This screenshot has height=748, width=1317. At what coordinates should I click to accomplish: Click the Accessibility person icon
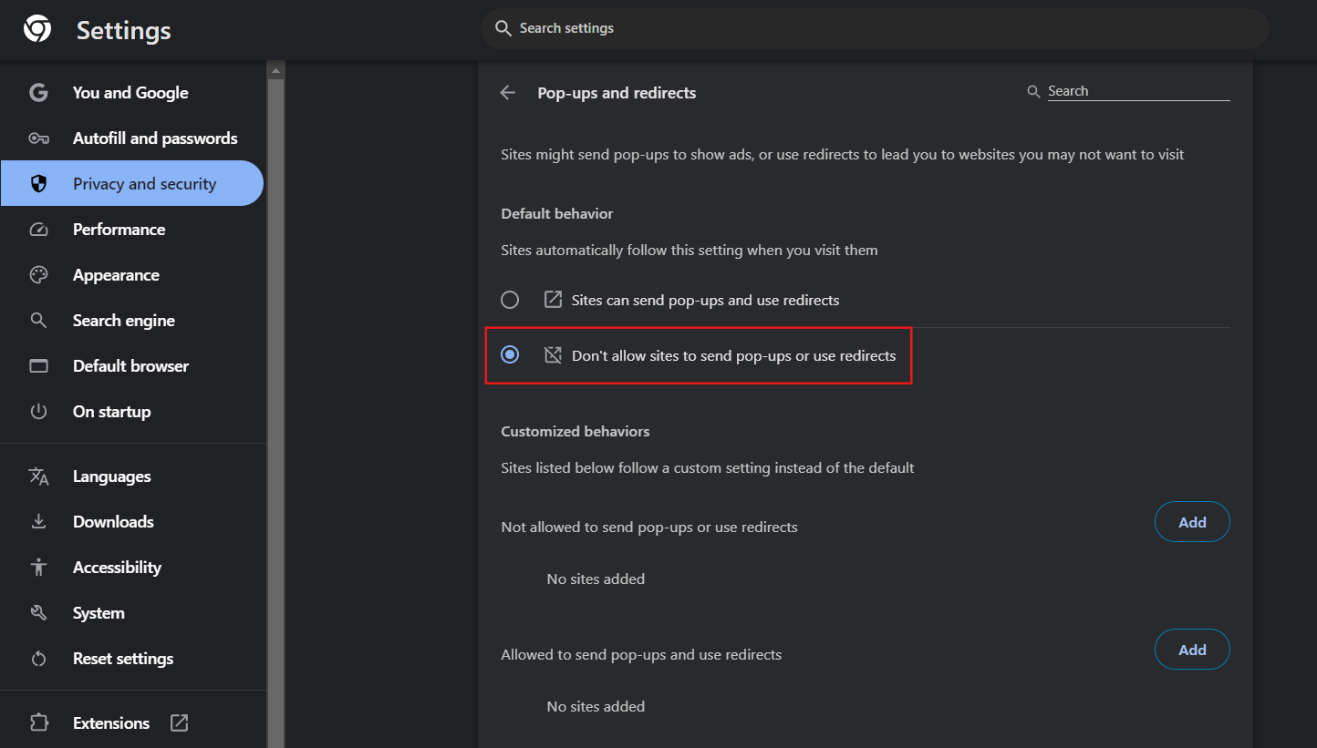coord(38,568)
